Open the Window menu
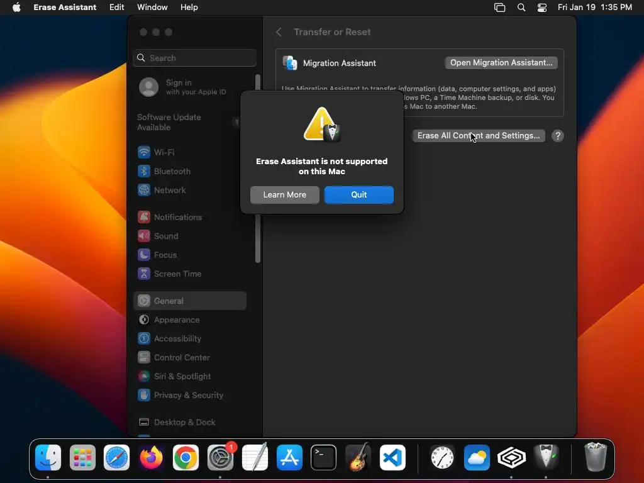This screenshot has width=644, height=483. coord(152,8)
